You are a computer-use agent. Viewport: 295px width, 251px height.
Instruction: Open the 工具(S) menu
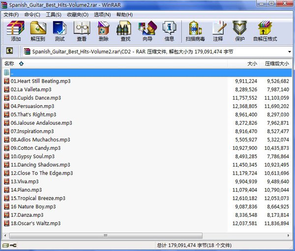54,14
